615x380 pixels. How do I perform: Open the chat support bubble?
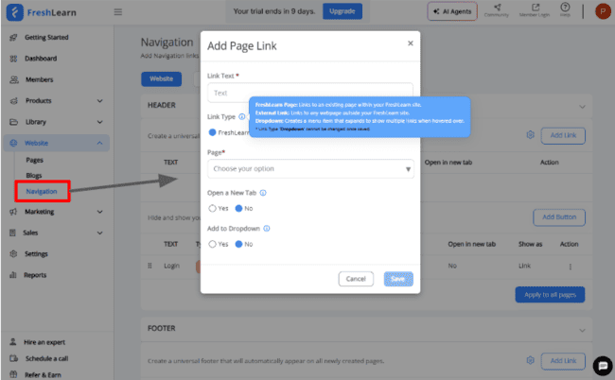pos(603,366)
